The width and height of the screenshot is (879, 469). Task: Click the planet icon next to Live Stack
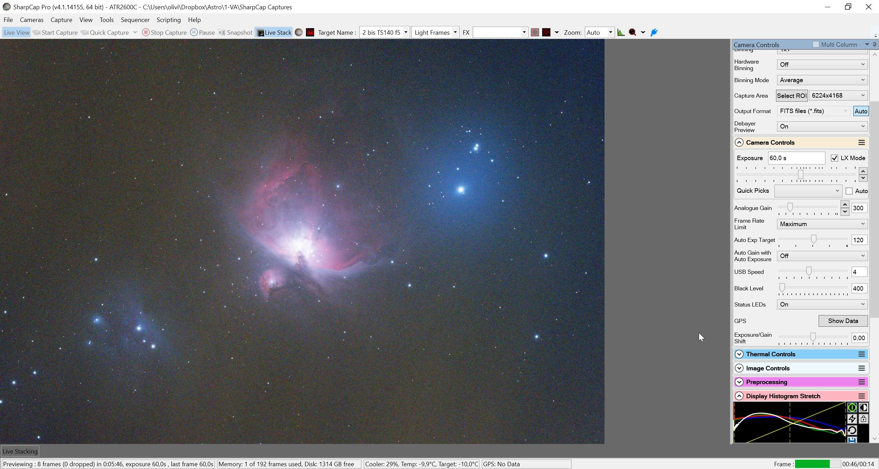[x=299, y=32]
